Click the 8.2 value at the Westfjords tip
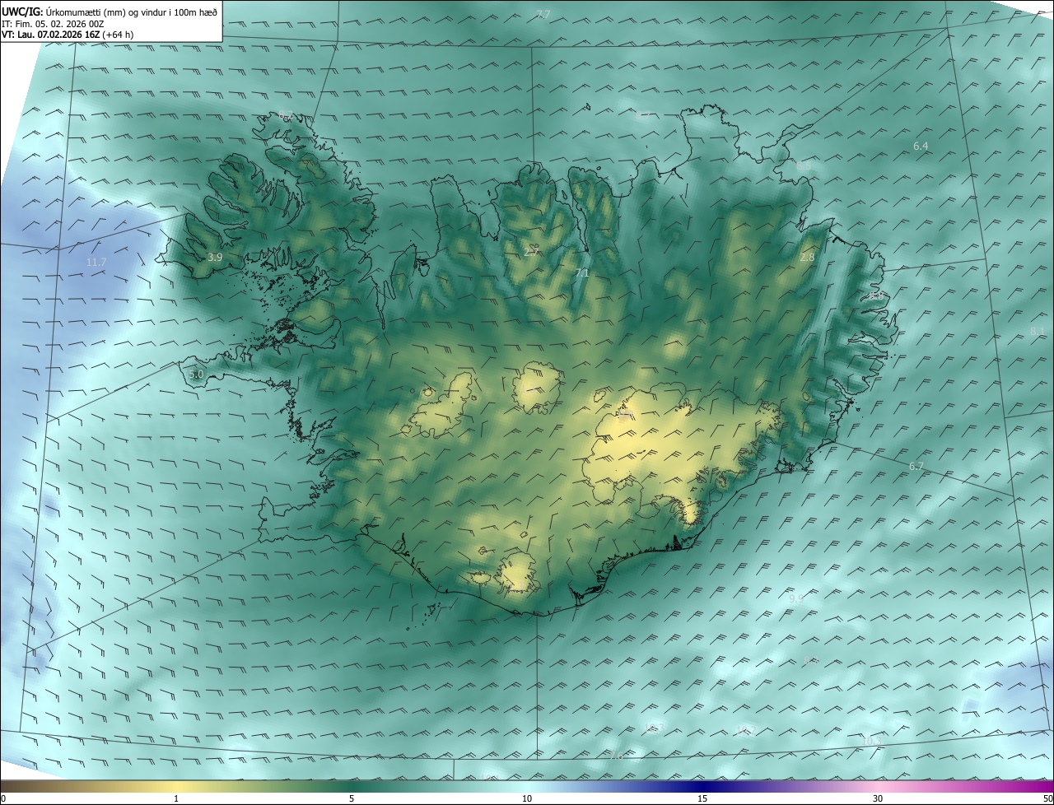 pos(286,115)
